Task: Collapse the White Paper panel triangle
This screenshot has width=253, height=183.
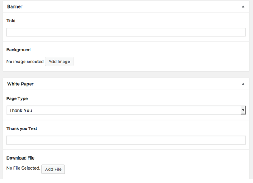Action: click(243, 84)
